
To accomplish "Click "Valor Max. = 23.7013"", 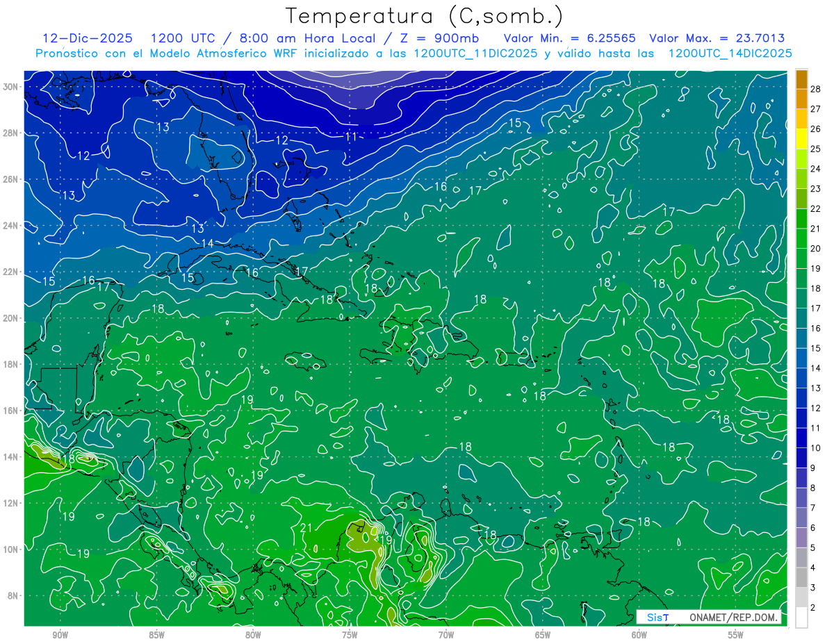I will 717,39.
